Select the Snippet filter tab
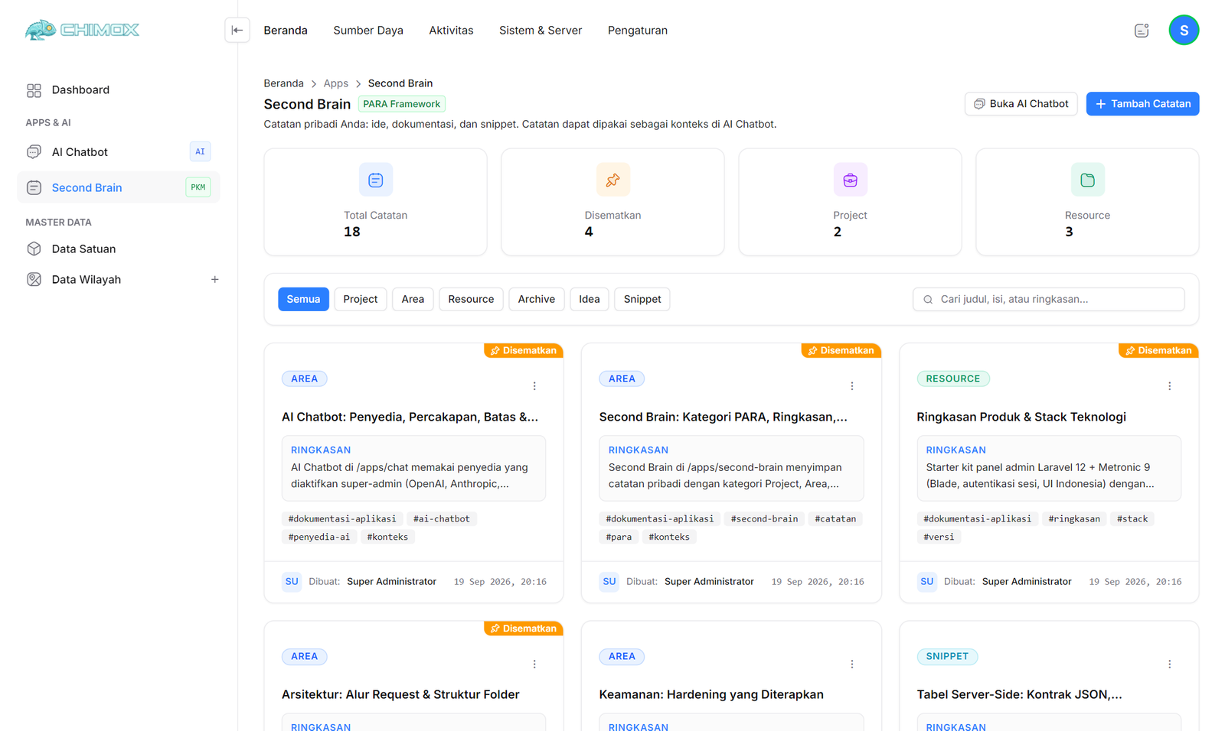The height and width of the screenshot is (731, 1225). click(x=642, y=299)
